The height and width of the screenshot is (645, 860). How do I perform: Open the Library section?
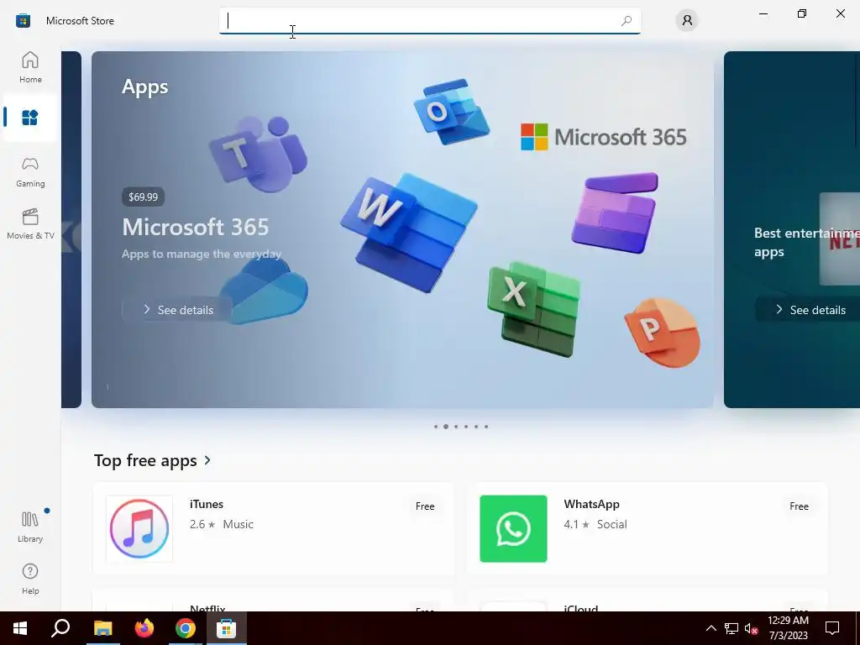click(x=30, y=527)
